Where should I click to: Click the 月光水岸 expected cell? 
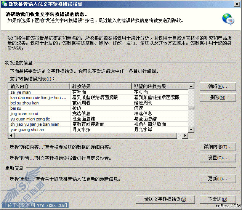(x=160, y=130)
